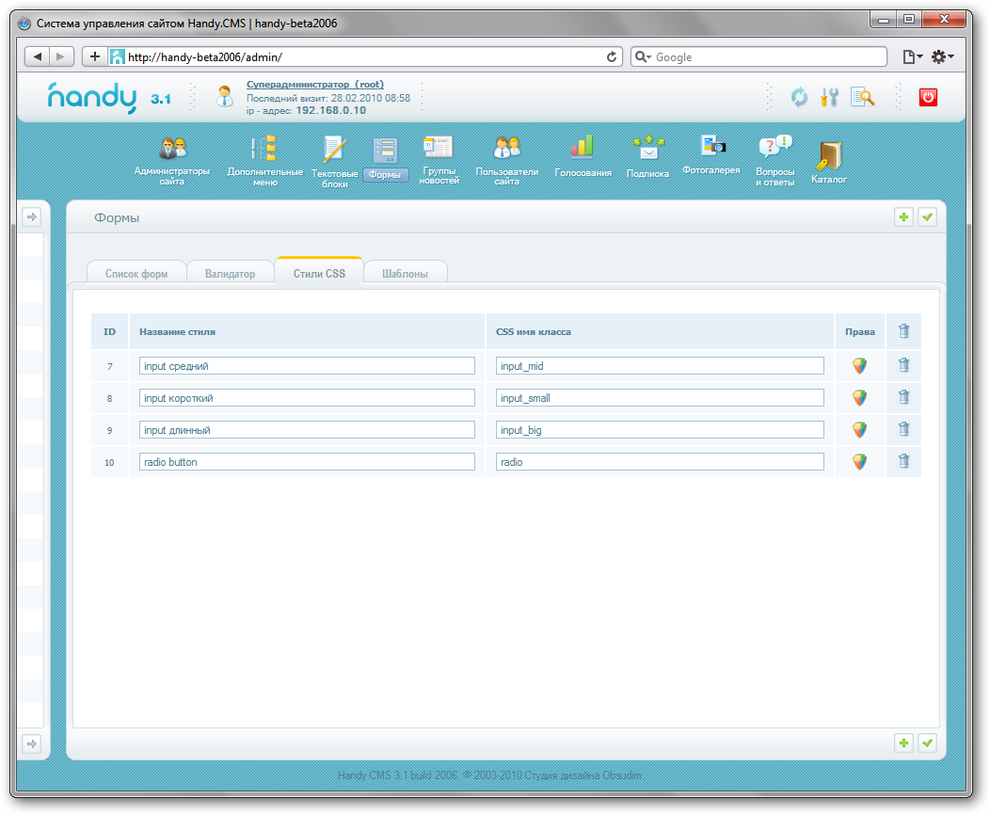Click top green plus add button
Image resolution: width=990 pixels, height=815 pixels.
tap(903, 217)
